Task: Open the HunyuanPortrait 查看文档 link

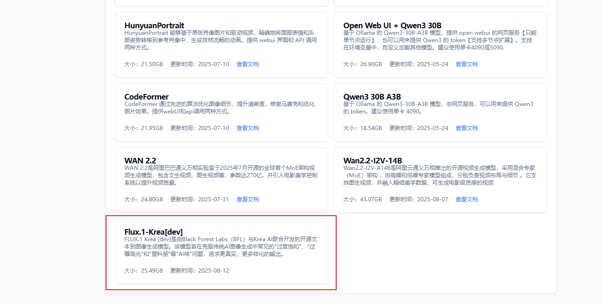Action: click(247, 64)
